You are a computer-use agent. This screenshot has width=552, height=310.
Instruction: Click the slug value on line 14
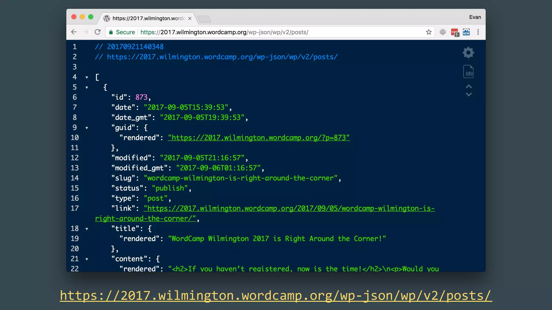click(241, 178)
